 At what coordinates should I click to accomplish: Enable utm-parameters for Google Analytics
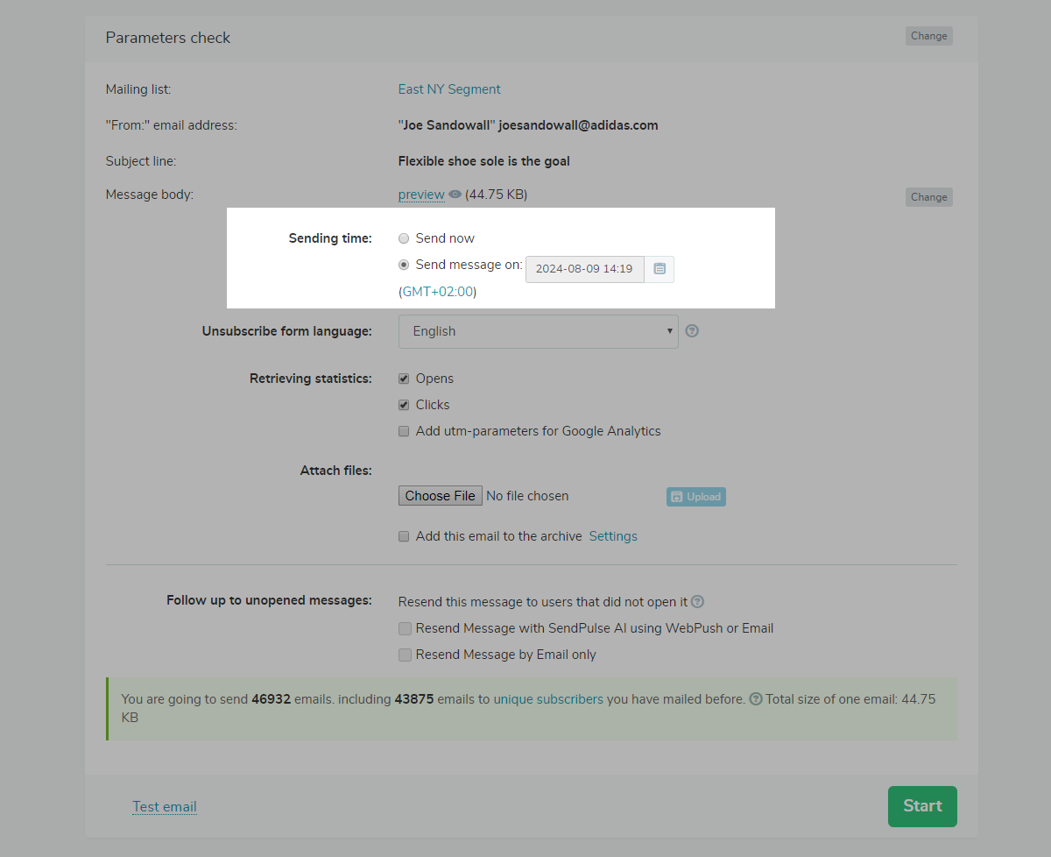(404, 431)
